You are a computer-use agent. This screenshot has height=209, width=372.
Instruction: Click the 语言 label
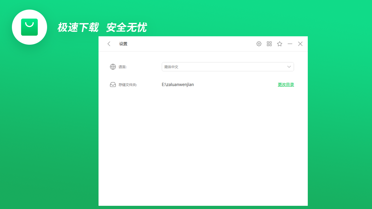[x=122, y=66]
